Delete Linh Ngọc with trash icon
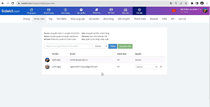Image resolution: width=210 pixels, height=107 pixels. 161,67
